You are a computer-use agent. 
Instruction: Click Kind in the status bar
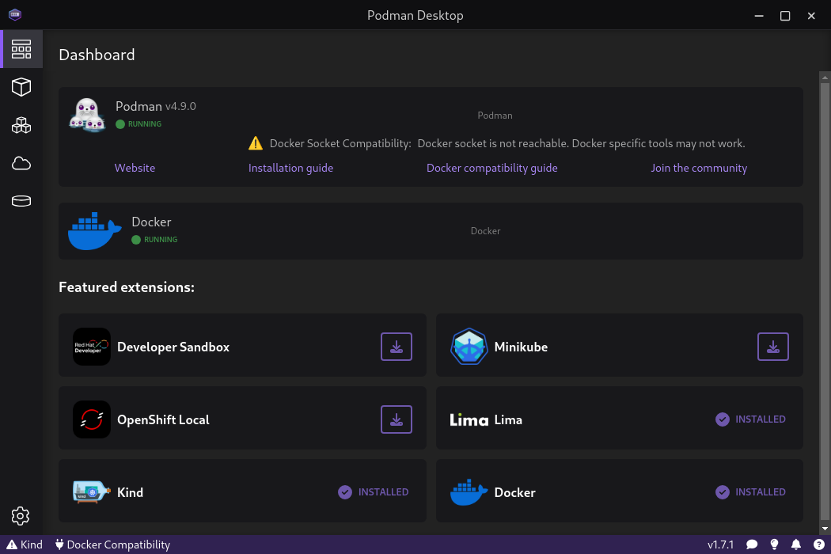pos(25,545)
